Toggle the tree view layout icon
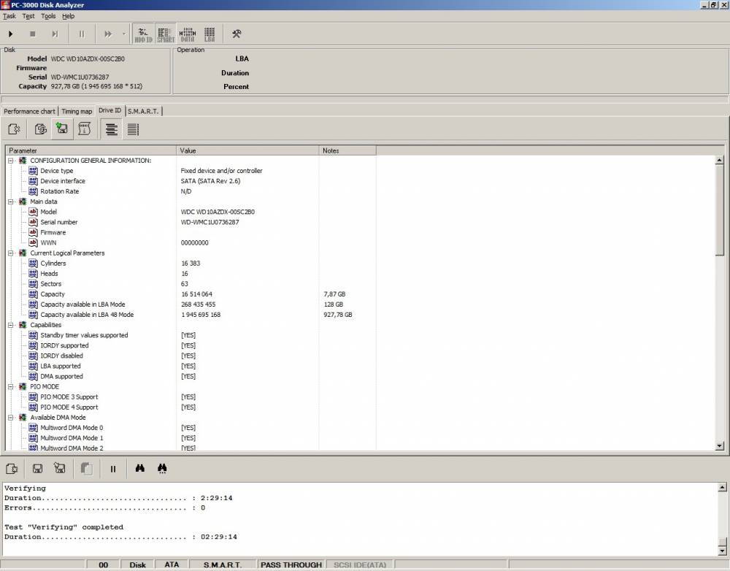The height and width of the screenshot is (571, 730). [111, 129]
